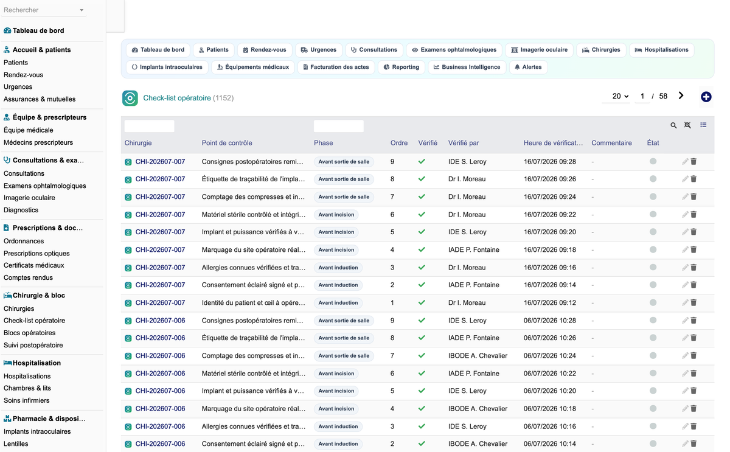730x452 pixels.
Task: Click Vérifié checkmark for 06/07/2026 10:18 row
Action: (422, 409)
